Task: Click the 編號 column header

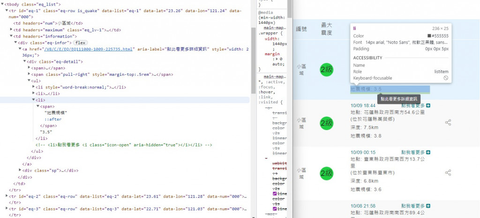Action: pyautogui.click(x=301, y=29)
